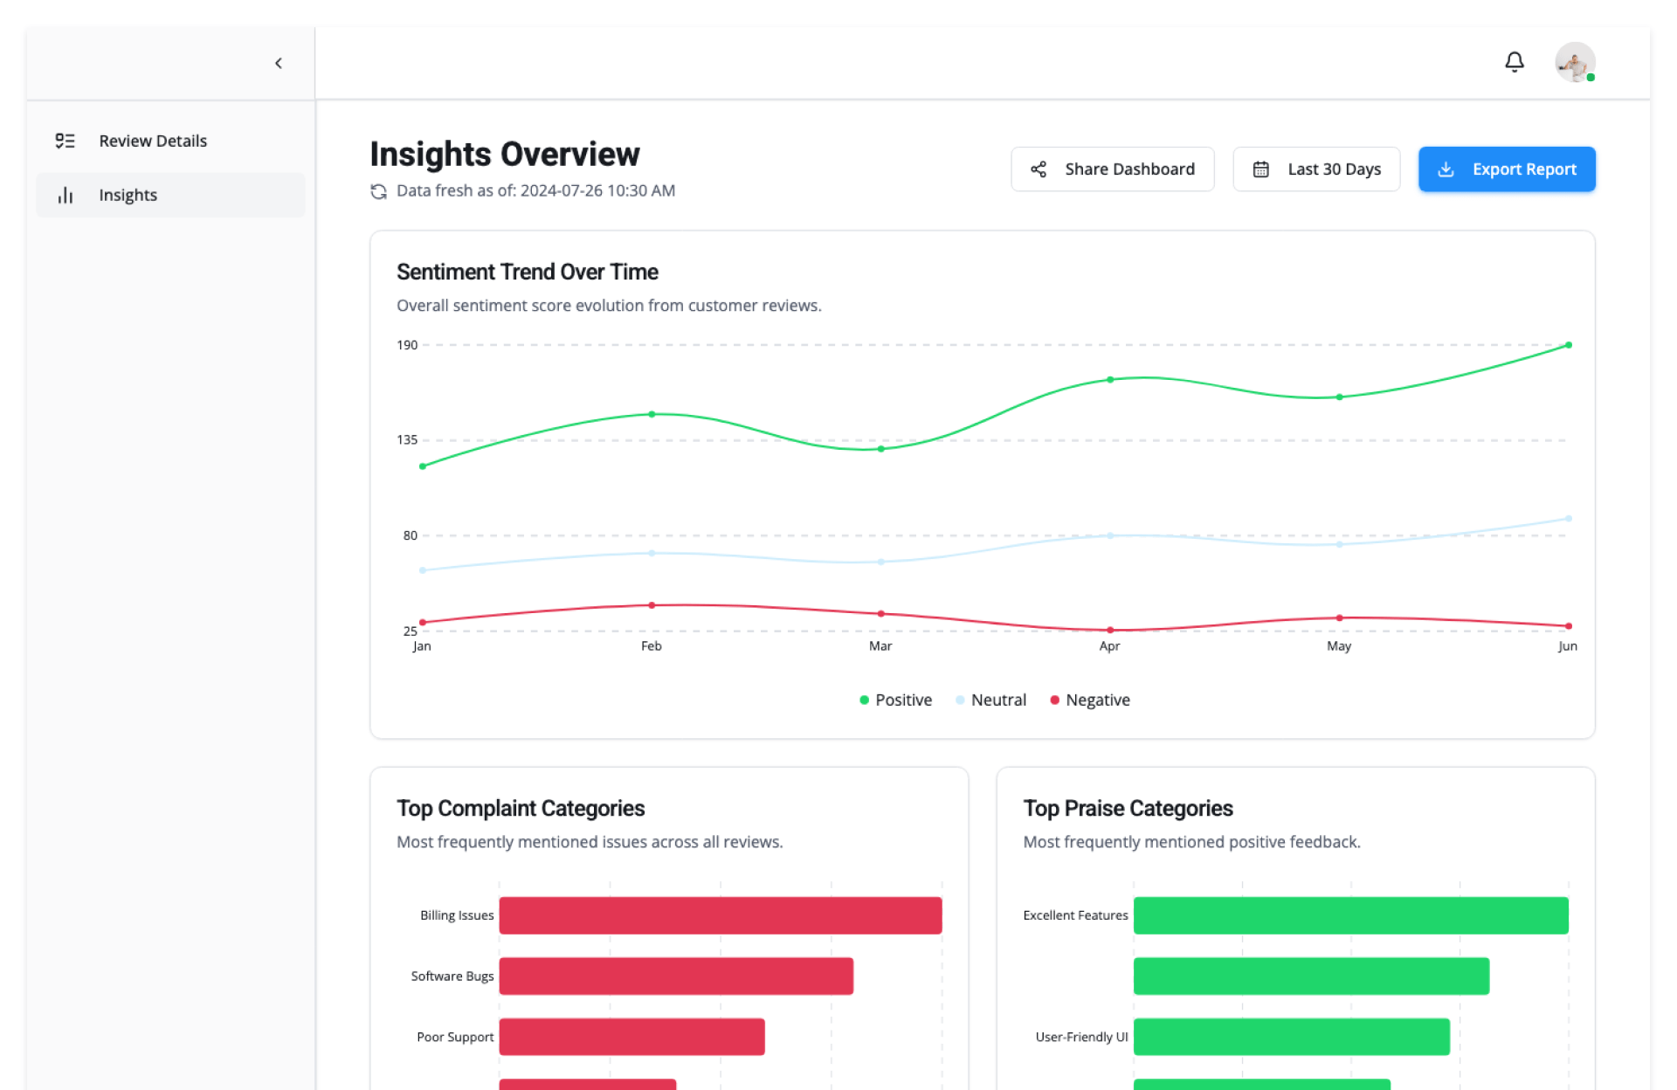This screenshot has height=1090, width=1677.
Task: Toggle the Negative series in the legend
Action: 1089,700
